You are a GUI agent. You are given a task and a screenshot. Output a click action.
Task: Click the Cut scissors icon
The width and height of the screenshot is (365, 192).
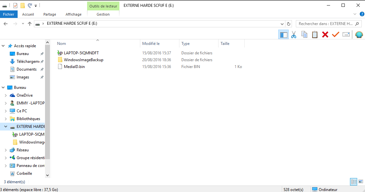294,34
